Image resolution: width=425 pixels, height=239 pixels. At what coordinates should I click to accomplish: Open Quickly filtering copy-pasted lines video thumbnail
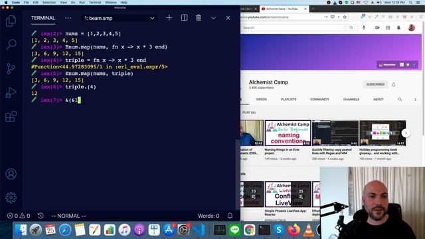[x=335, y=133]
